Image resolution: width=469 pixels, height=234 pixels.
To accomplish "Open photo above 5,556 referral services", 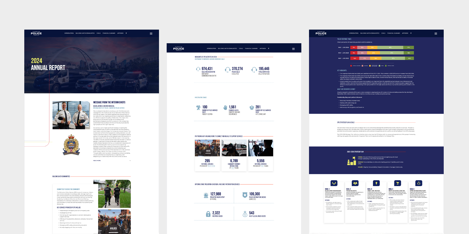I will [261, 148].
